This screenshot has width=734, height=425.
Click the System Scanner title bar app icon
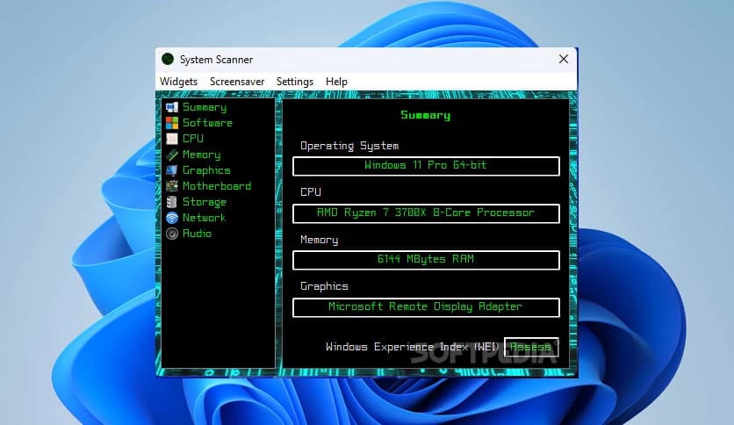coord(168,59)
